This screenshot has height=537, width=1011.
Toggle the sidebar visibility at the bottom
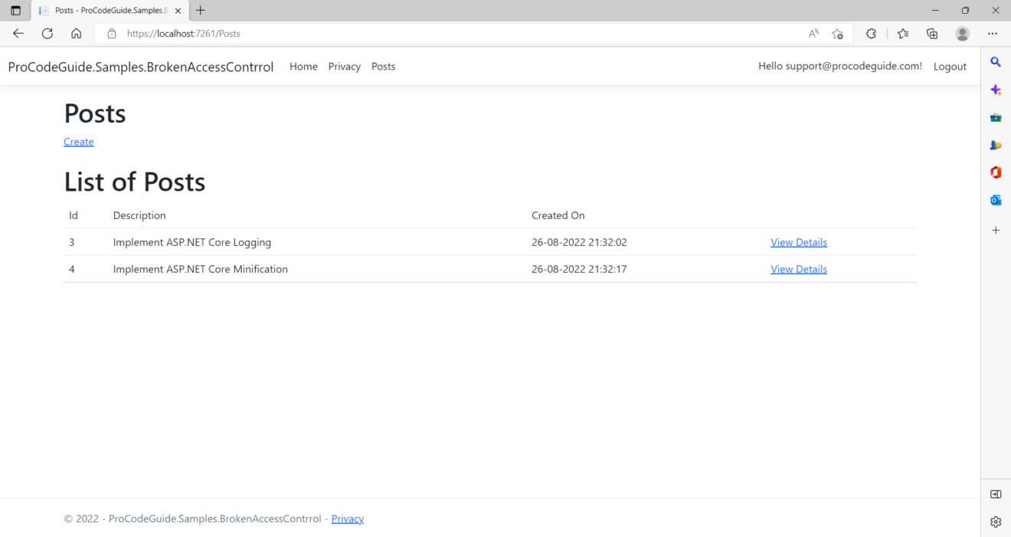(996, 494)
